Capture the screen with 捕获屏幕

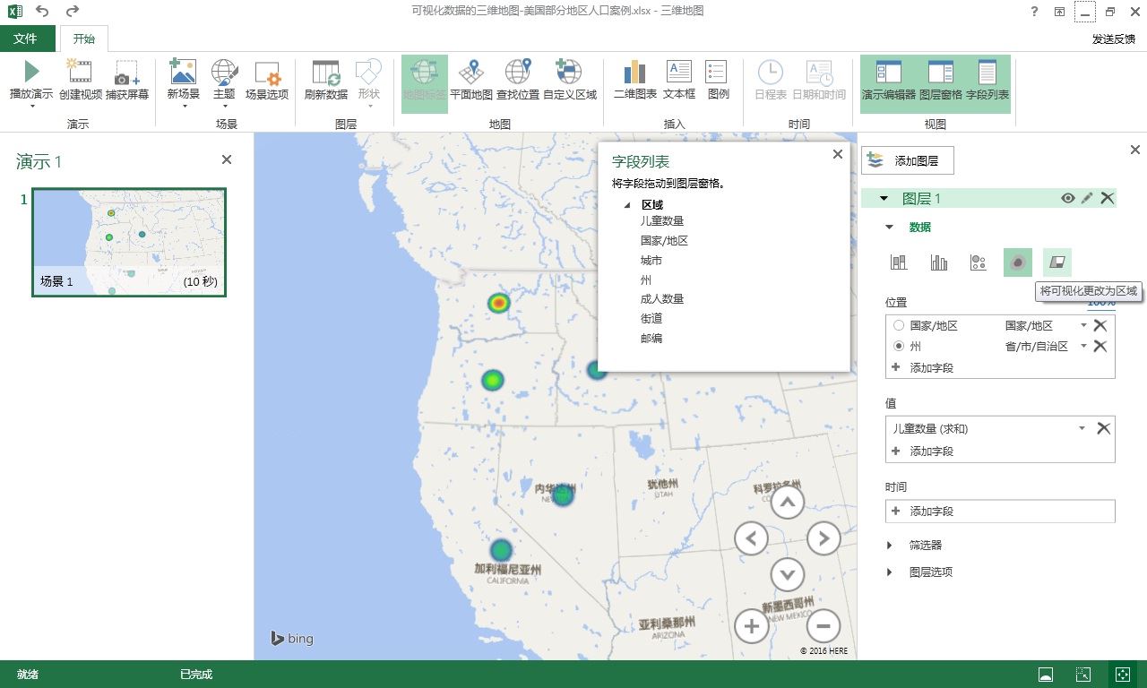127,79
